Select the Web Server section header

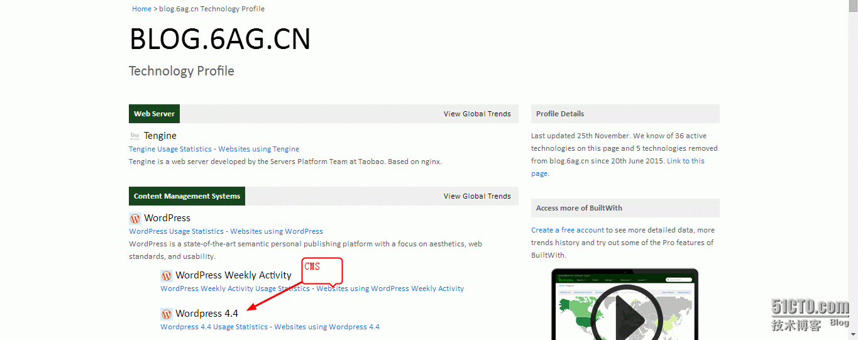[x=154, y=114]
